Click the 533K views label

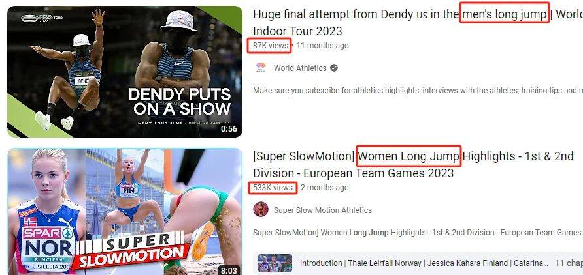pyautogui.click(x=273, y=188)
